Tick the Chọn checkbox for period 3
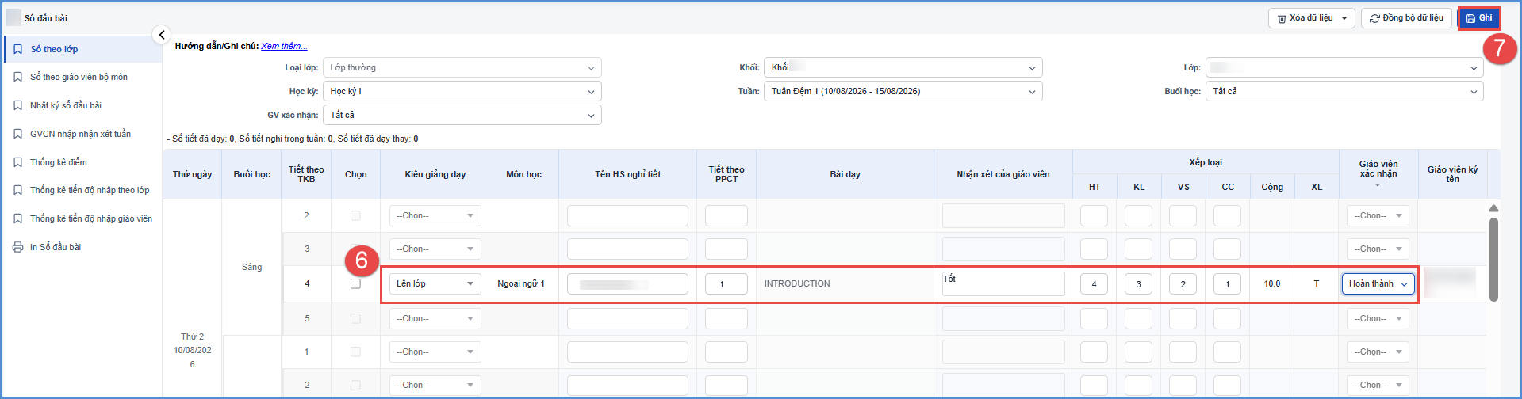The width and height of the screenshot is (1522, 399). [355, 249]
